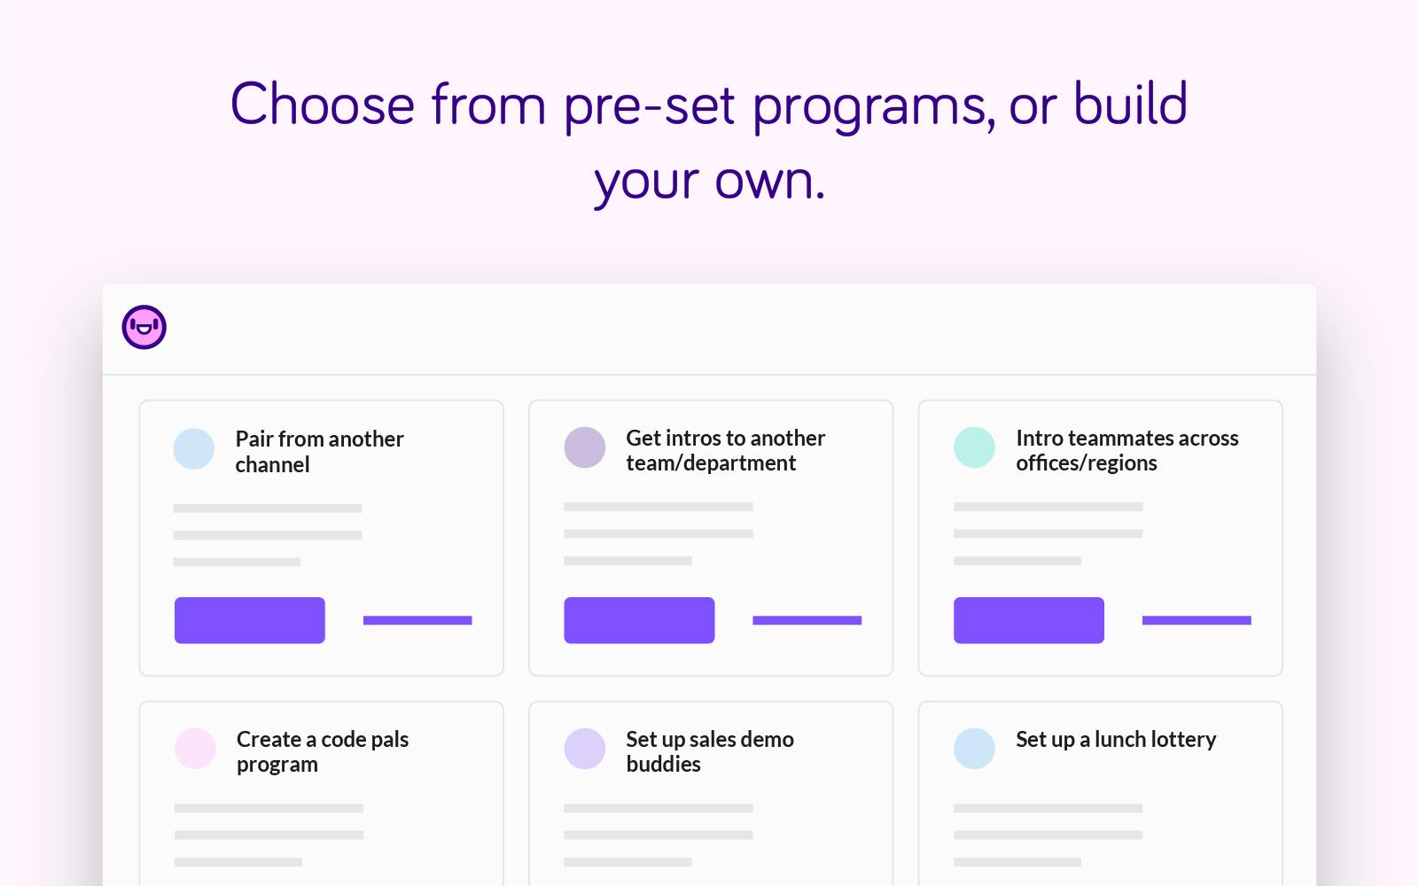Click the purple link line in Pair from another channel card
Image resolution: width=1419 pixels, height=886 pixels.
click(x=417, y=620)
